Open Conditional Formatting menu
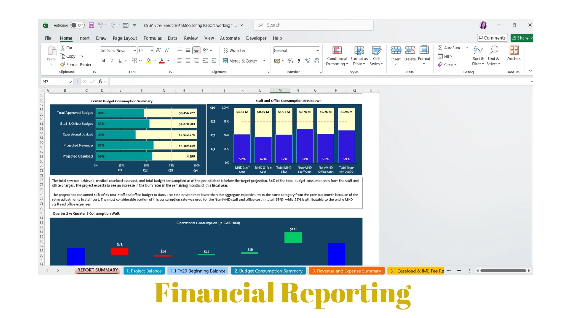Screen dimensions: 565x318 click(337, 56)
